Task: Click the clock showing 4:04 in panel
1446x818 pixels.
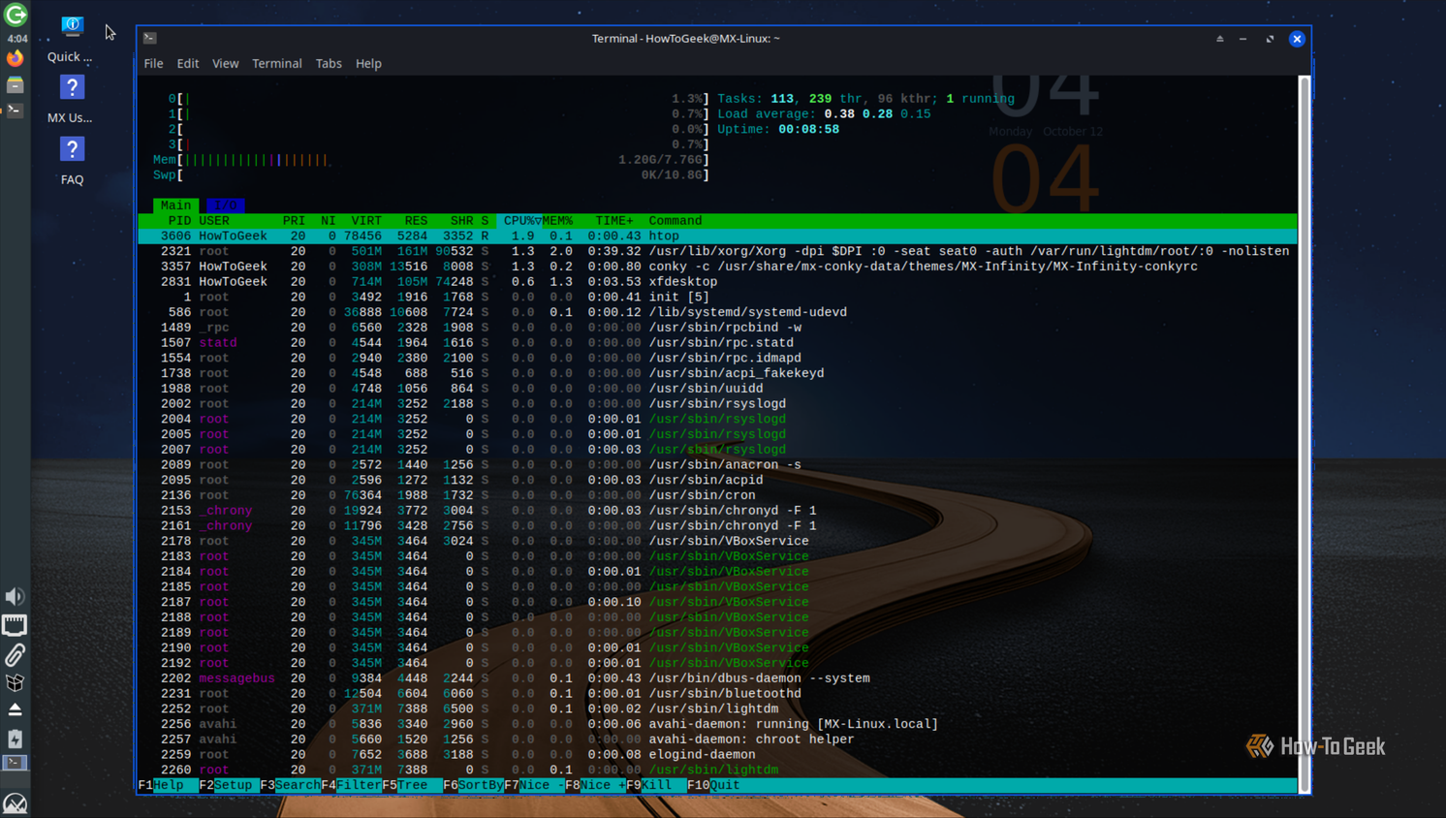Action: click(x=16, y=39)
